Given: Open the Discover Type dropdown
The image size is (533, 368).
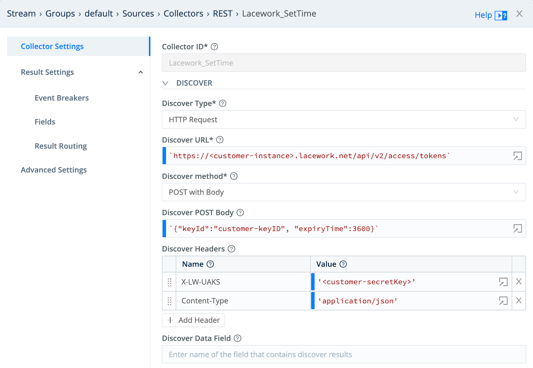Looking at the screenshot, I should coord(343,119).
